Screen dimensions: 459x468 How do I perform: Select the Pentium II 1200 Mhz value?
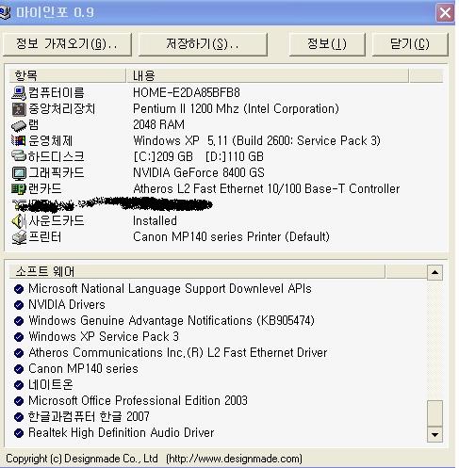coord(236,109)
